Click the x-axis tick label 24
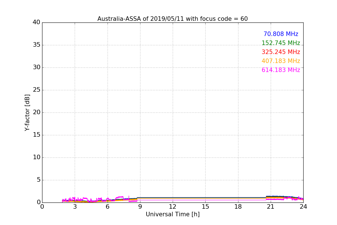The height and width of the screenshot is (225, 337). pos(303,207)
